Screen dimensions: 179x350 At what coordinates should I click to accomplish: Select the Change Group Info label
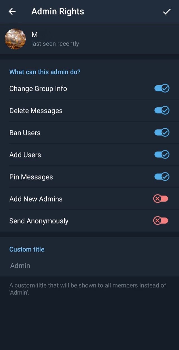(38, 89)
